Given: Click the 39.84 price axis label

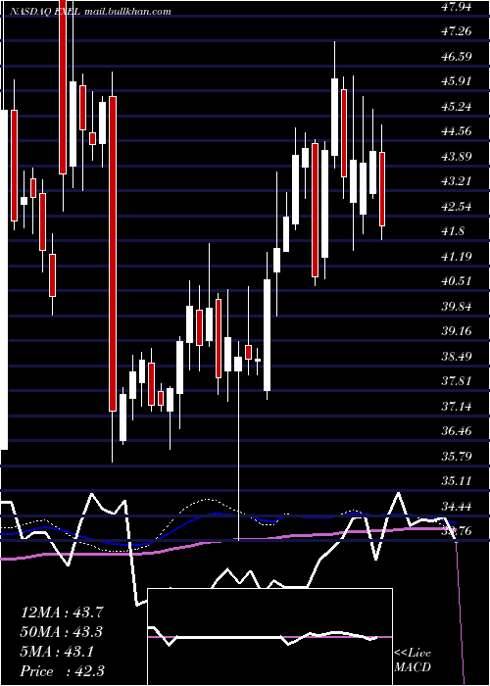Looking at the screenshot, I should click(457, 306).
